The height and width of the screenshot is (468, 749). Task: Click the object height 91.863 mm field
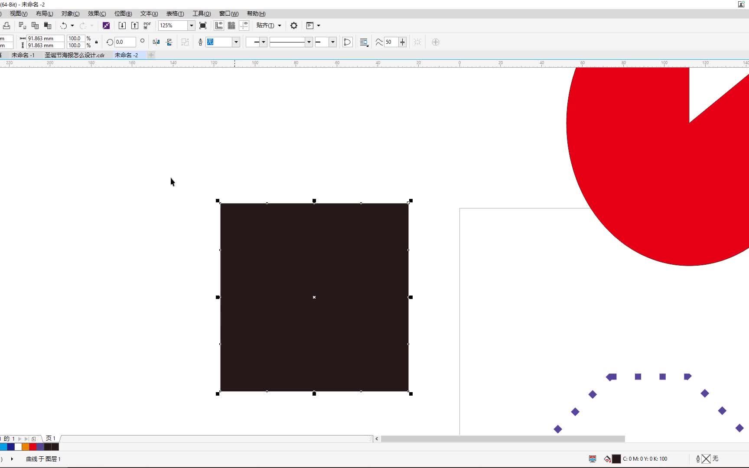45,45
